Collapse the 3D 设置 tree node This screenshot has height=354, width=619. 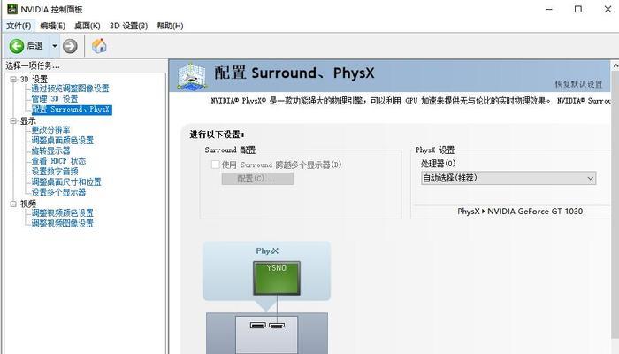(13, 80)
